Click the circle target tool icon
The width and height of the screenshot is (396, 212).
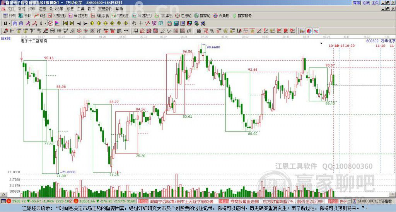(x=79, y=31)
